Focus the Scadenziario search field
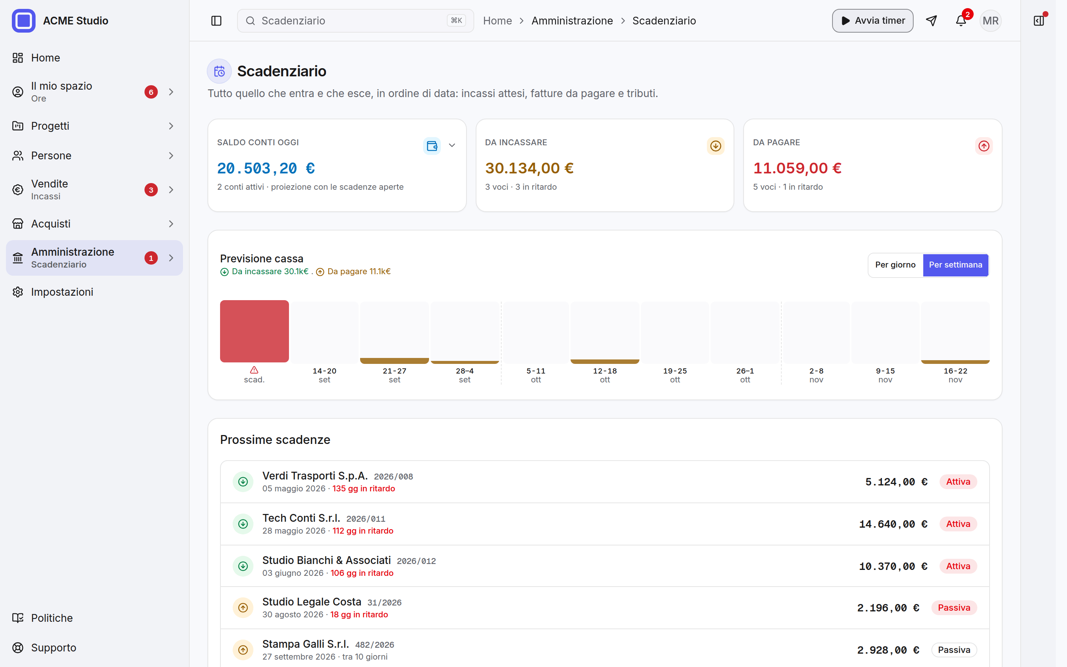Viewport: 1067px width, 667px height. [355, 21]
